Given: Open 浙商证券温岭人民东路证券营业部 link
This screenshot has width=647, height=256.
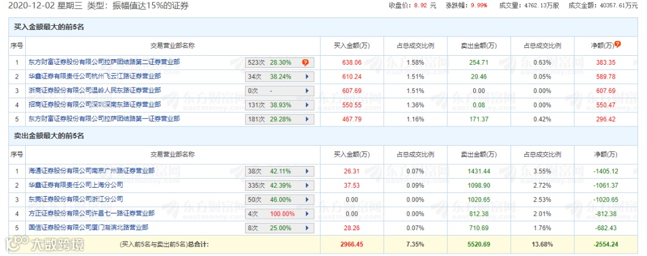Looking at the screenshot, I should (95, 91).
